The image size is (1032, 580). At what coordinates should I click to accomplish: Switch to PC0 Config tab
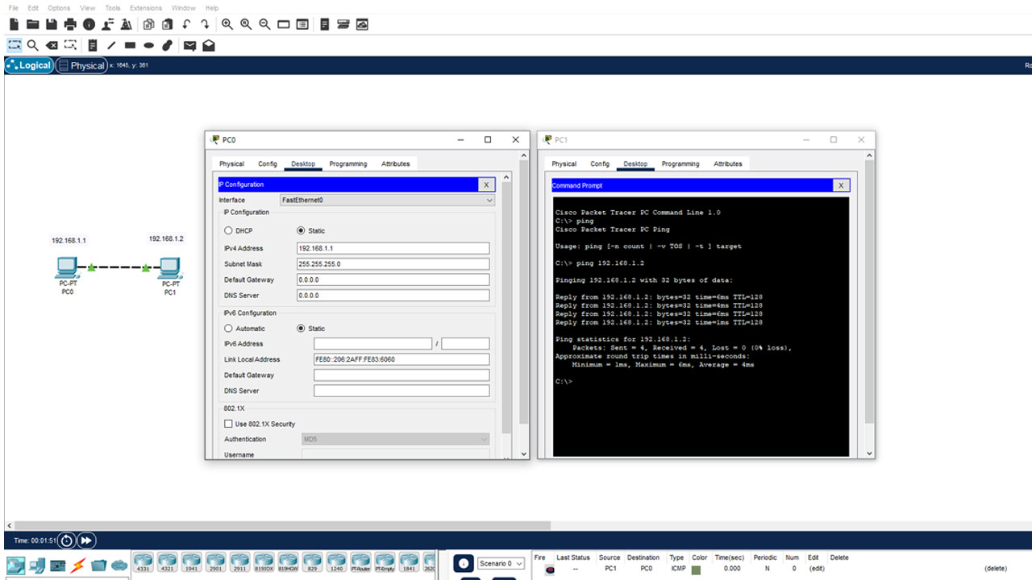coord(268,164)
